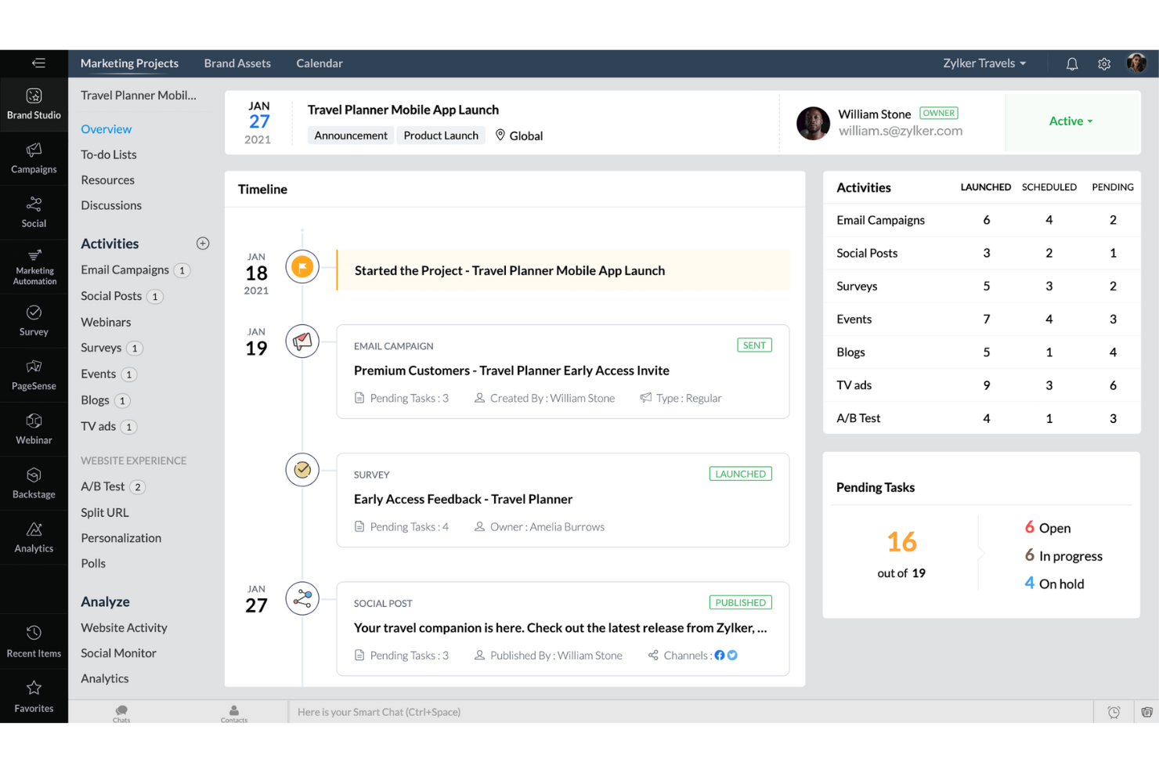Open PageSense in the sidebar
Viewport: 1159px width, 773px height.
(34, 375)
